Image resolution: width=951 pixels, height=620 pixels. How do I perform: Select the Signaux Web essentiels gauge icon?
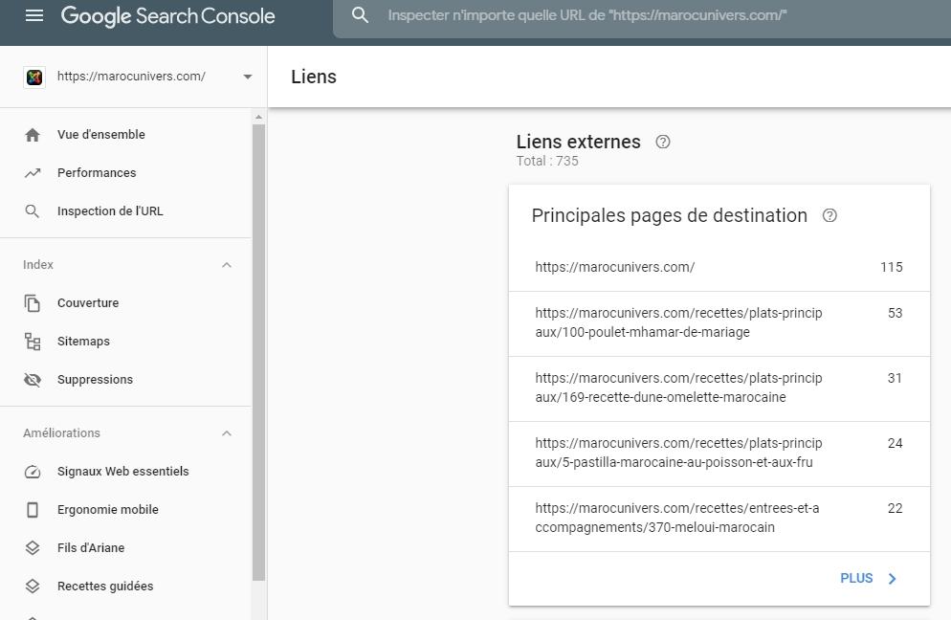[32, 471]
